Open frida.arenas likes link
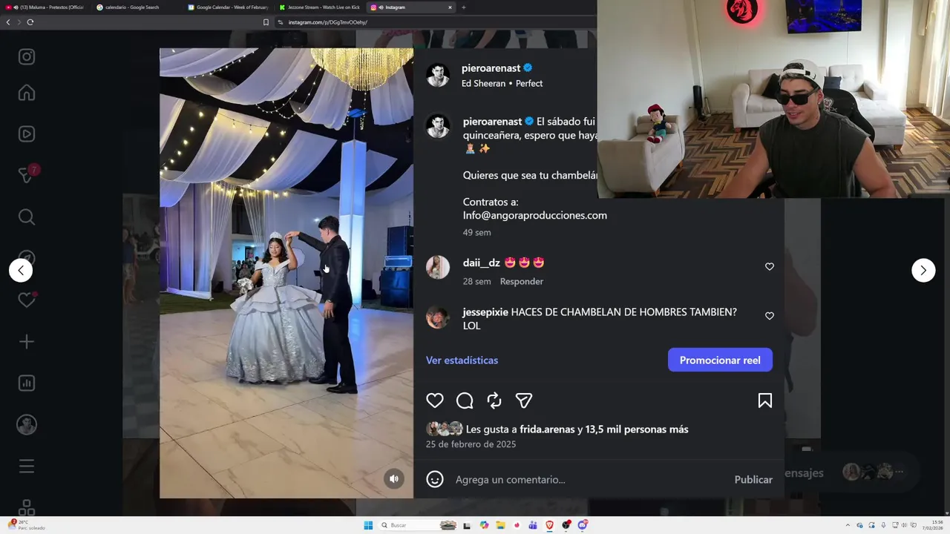The width and height of the screenshot is (950, 534). [x=547, y=429]
